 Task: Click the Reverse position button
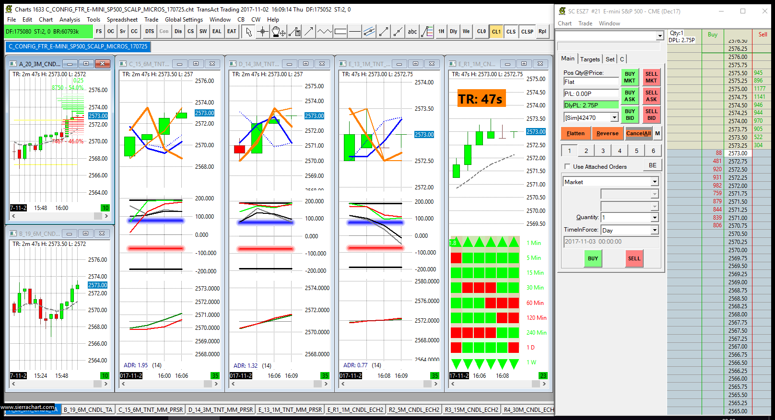(608, 134)
